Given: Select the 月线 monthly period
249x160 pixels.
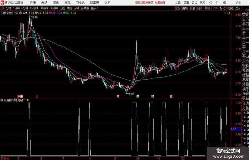Looking at the screenshot, I should (x=77, y=8).
